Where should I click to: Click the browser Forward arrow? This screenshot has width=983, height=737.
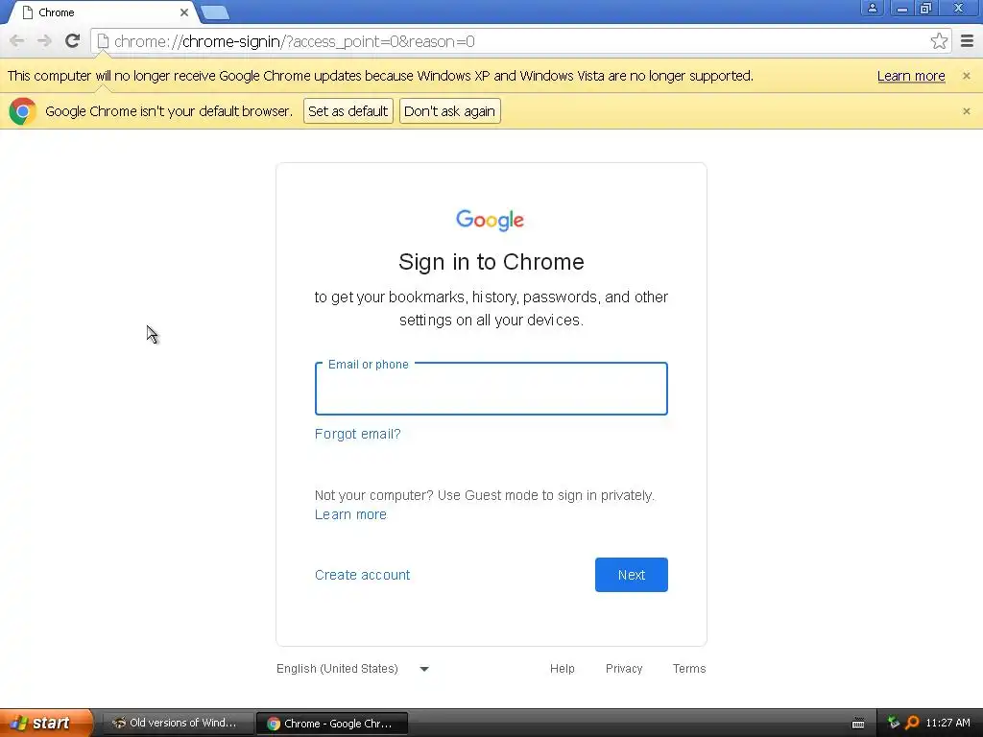pyautogui.click(x=44, y=41)
